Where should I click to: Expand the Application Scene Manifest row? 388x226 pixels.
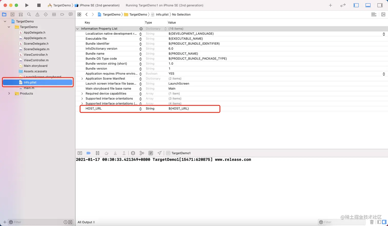pyautogui.click(x=82, y=79)
